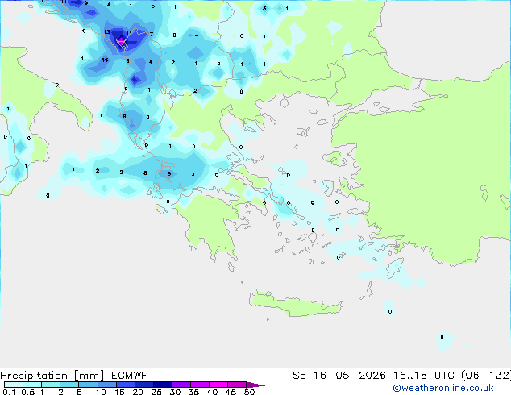511x395 pixels.
Task: Click the '16' precipitation value on map
Action: 105,60
